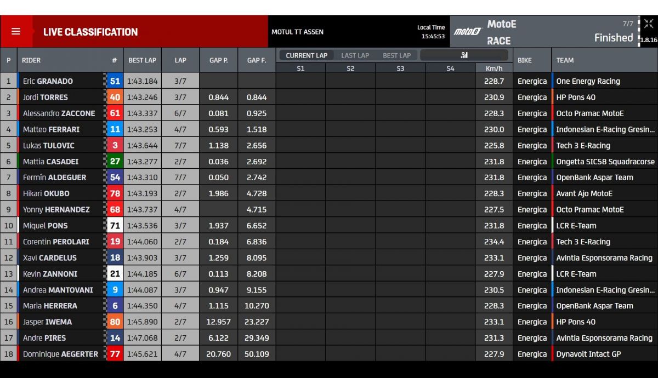Select rider Jasper IWEMA

point(47,322)
